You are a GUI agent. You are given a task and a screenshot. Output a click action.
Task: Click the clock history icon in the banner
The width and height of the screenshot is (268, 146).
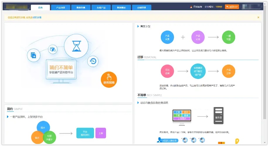[93, 61]
